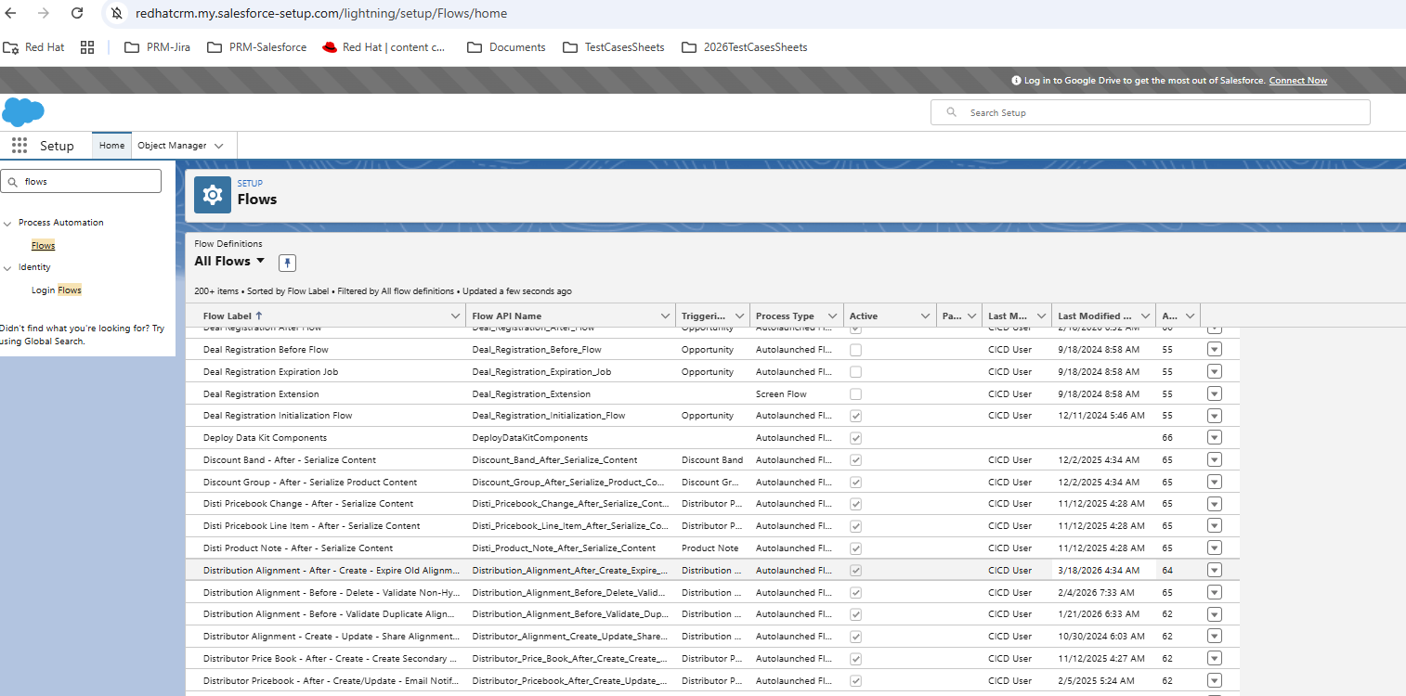1406x696 pixels.
Task: Click DeployDataKitComponents API name cell
Action: [x=529, y=438]
